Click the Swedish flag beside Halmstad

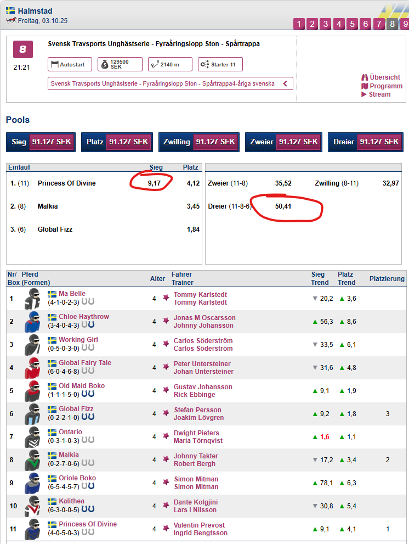pos(10,11)
